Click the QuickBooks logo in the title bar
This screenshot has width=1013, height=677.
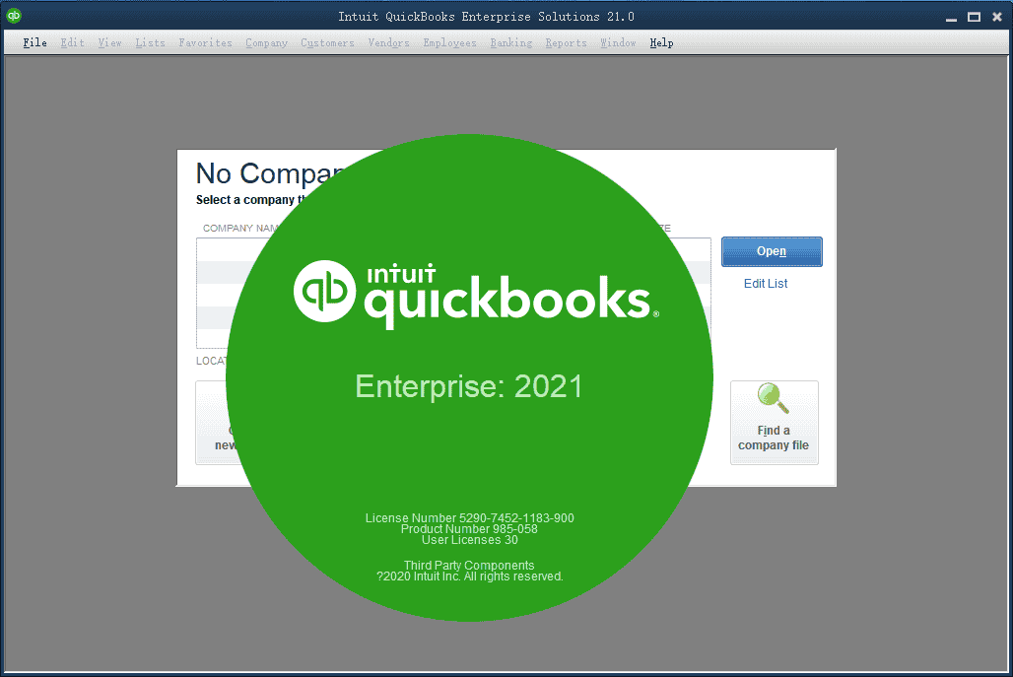tap(14, 16)
